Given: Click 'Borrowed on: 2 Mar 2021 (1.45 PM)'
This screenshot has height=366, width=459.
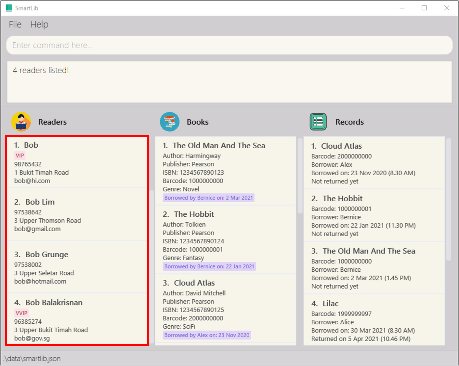Looking at the screenshot, I should coord(361,278).
